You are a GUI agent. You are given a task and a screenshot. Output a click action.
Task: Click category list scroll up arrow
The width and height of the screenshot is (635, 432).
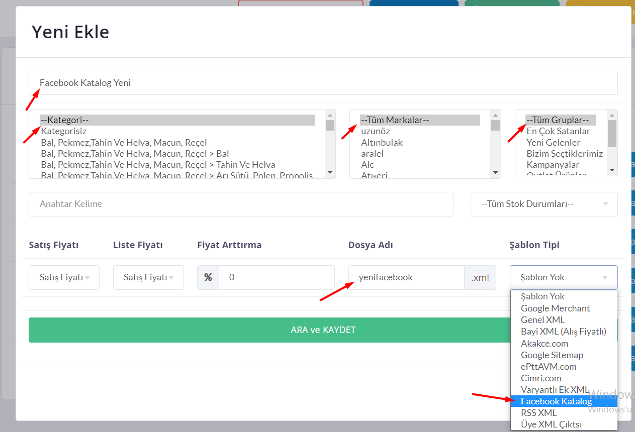[330, 115]
